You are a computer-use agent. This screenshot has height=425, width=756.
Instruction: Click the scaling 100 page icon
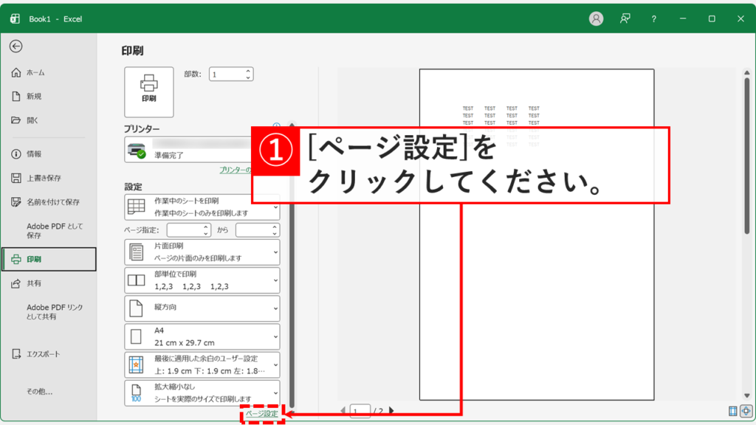pos(136,393)
